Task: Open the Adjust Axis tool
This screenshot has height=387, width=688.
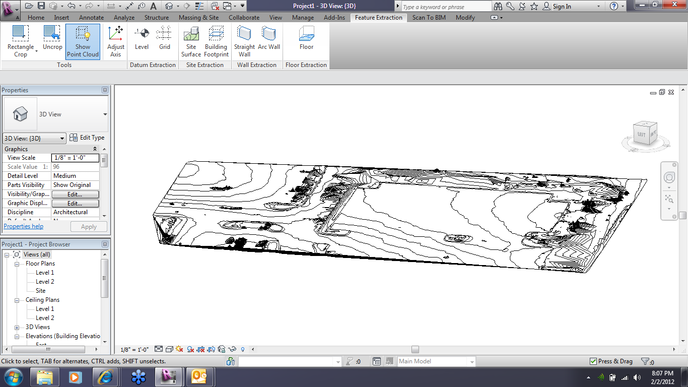Action: click(x=115, y=41)
